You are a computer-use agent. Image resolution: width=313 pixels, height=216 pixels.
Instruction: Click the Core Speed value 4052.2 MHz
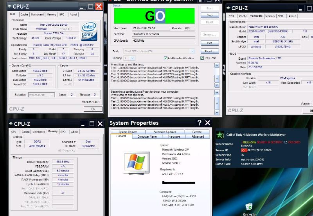click(x=40, y=71)
